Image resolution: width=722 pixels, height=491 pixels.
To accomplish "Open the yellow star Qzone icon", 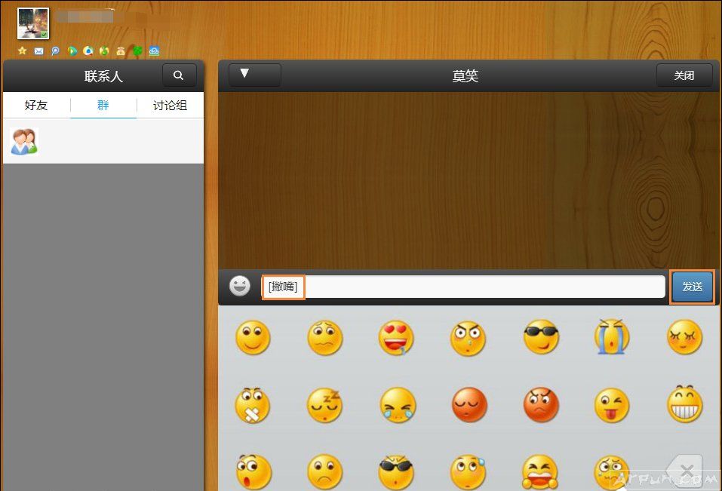I will point(22,51).
